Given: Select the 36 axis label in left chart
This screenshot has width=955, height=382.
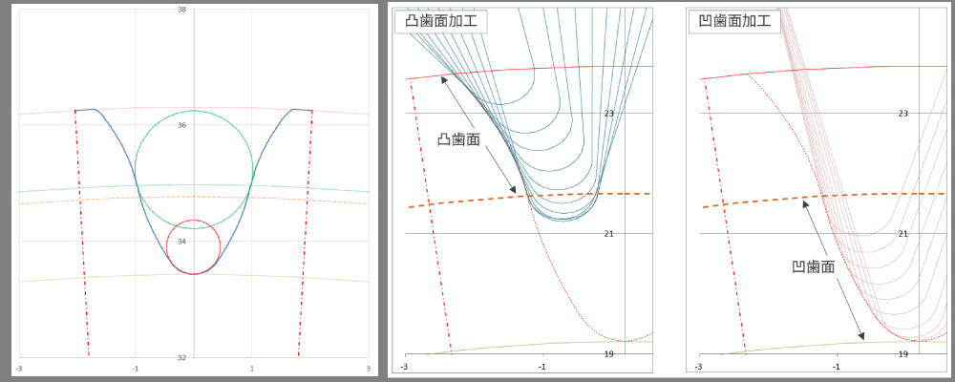Looking at the screenshot, I should [181, 125].
